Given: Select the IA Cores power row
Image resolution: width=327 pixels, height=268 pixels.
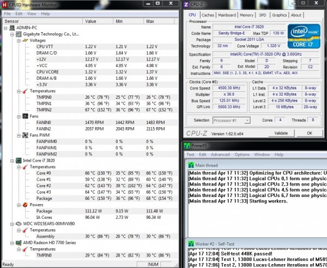Looking at the screenshot, I should [107, 217].
